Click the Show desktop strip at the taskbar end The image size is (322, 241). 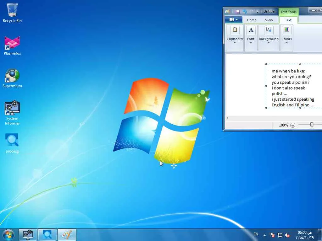[x=320, y=235]
